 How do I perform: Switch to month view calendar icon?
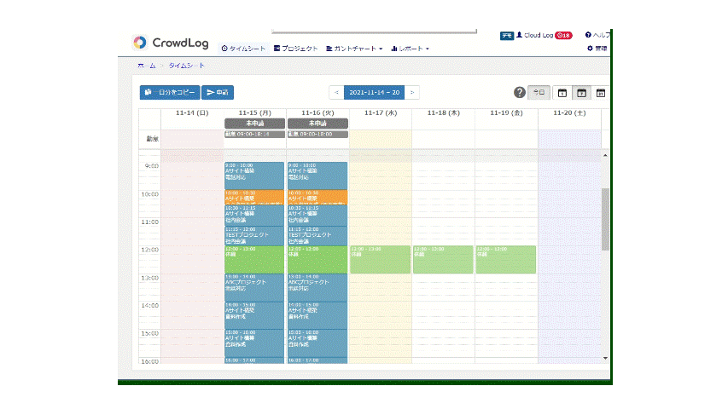point(600,93)
